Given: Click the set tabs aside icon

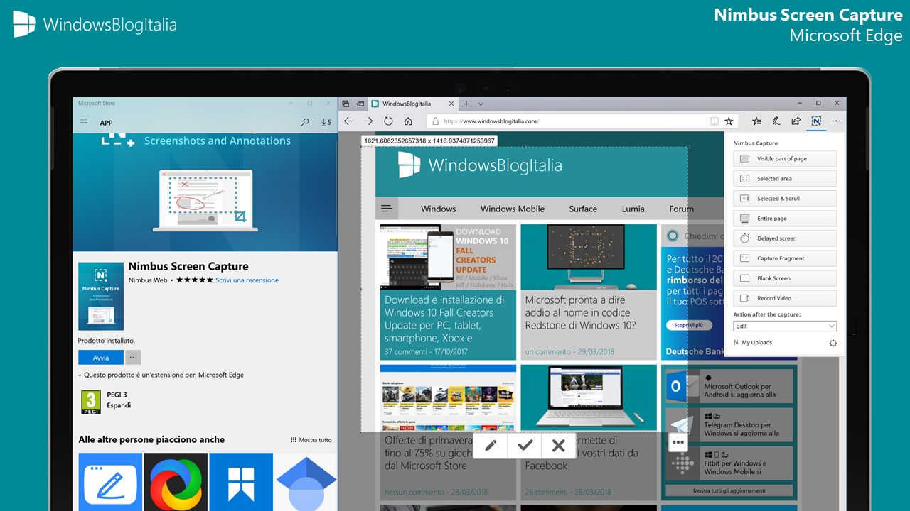Looking at the screenshot, I should (360, 104).
